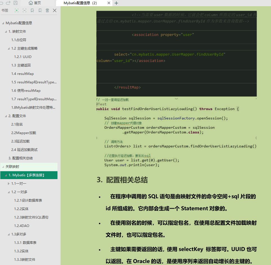Viewport: 271px width, 265px height.
Task: Click the 1. 映射文件 bookmark label
Action: click(17, 32)
